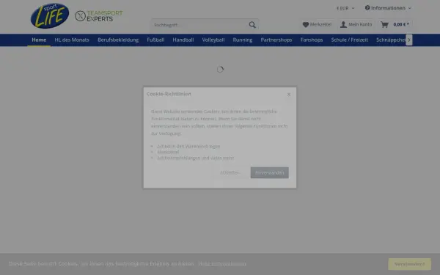The image size is (440, 275).
Task: Open the Fußball category
Action: pyautogui.click(x=155, y=40)
